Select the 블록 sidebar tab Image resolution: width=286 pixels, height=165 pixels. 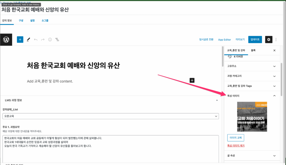(253, 50)
